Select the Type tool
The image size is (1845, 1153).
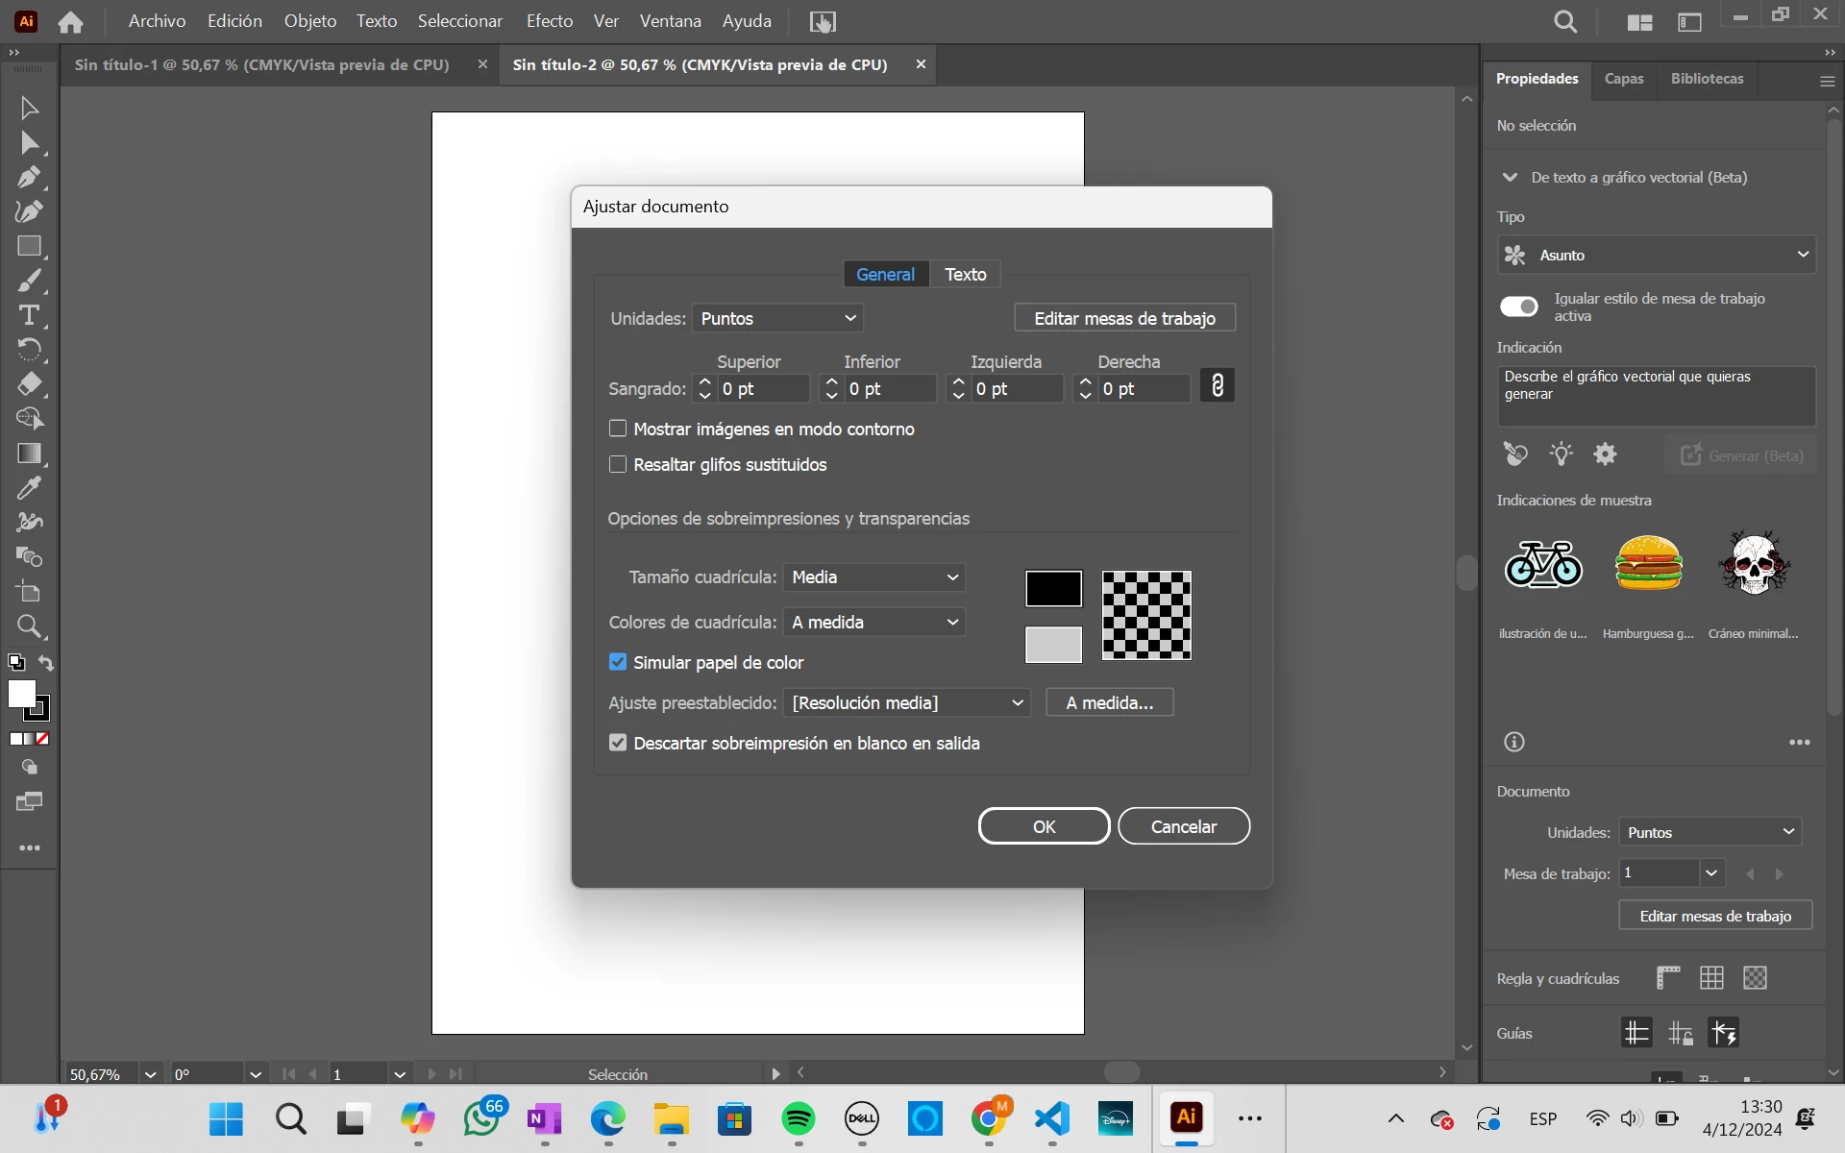pos(29,315)
